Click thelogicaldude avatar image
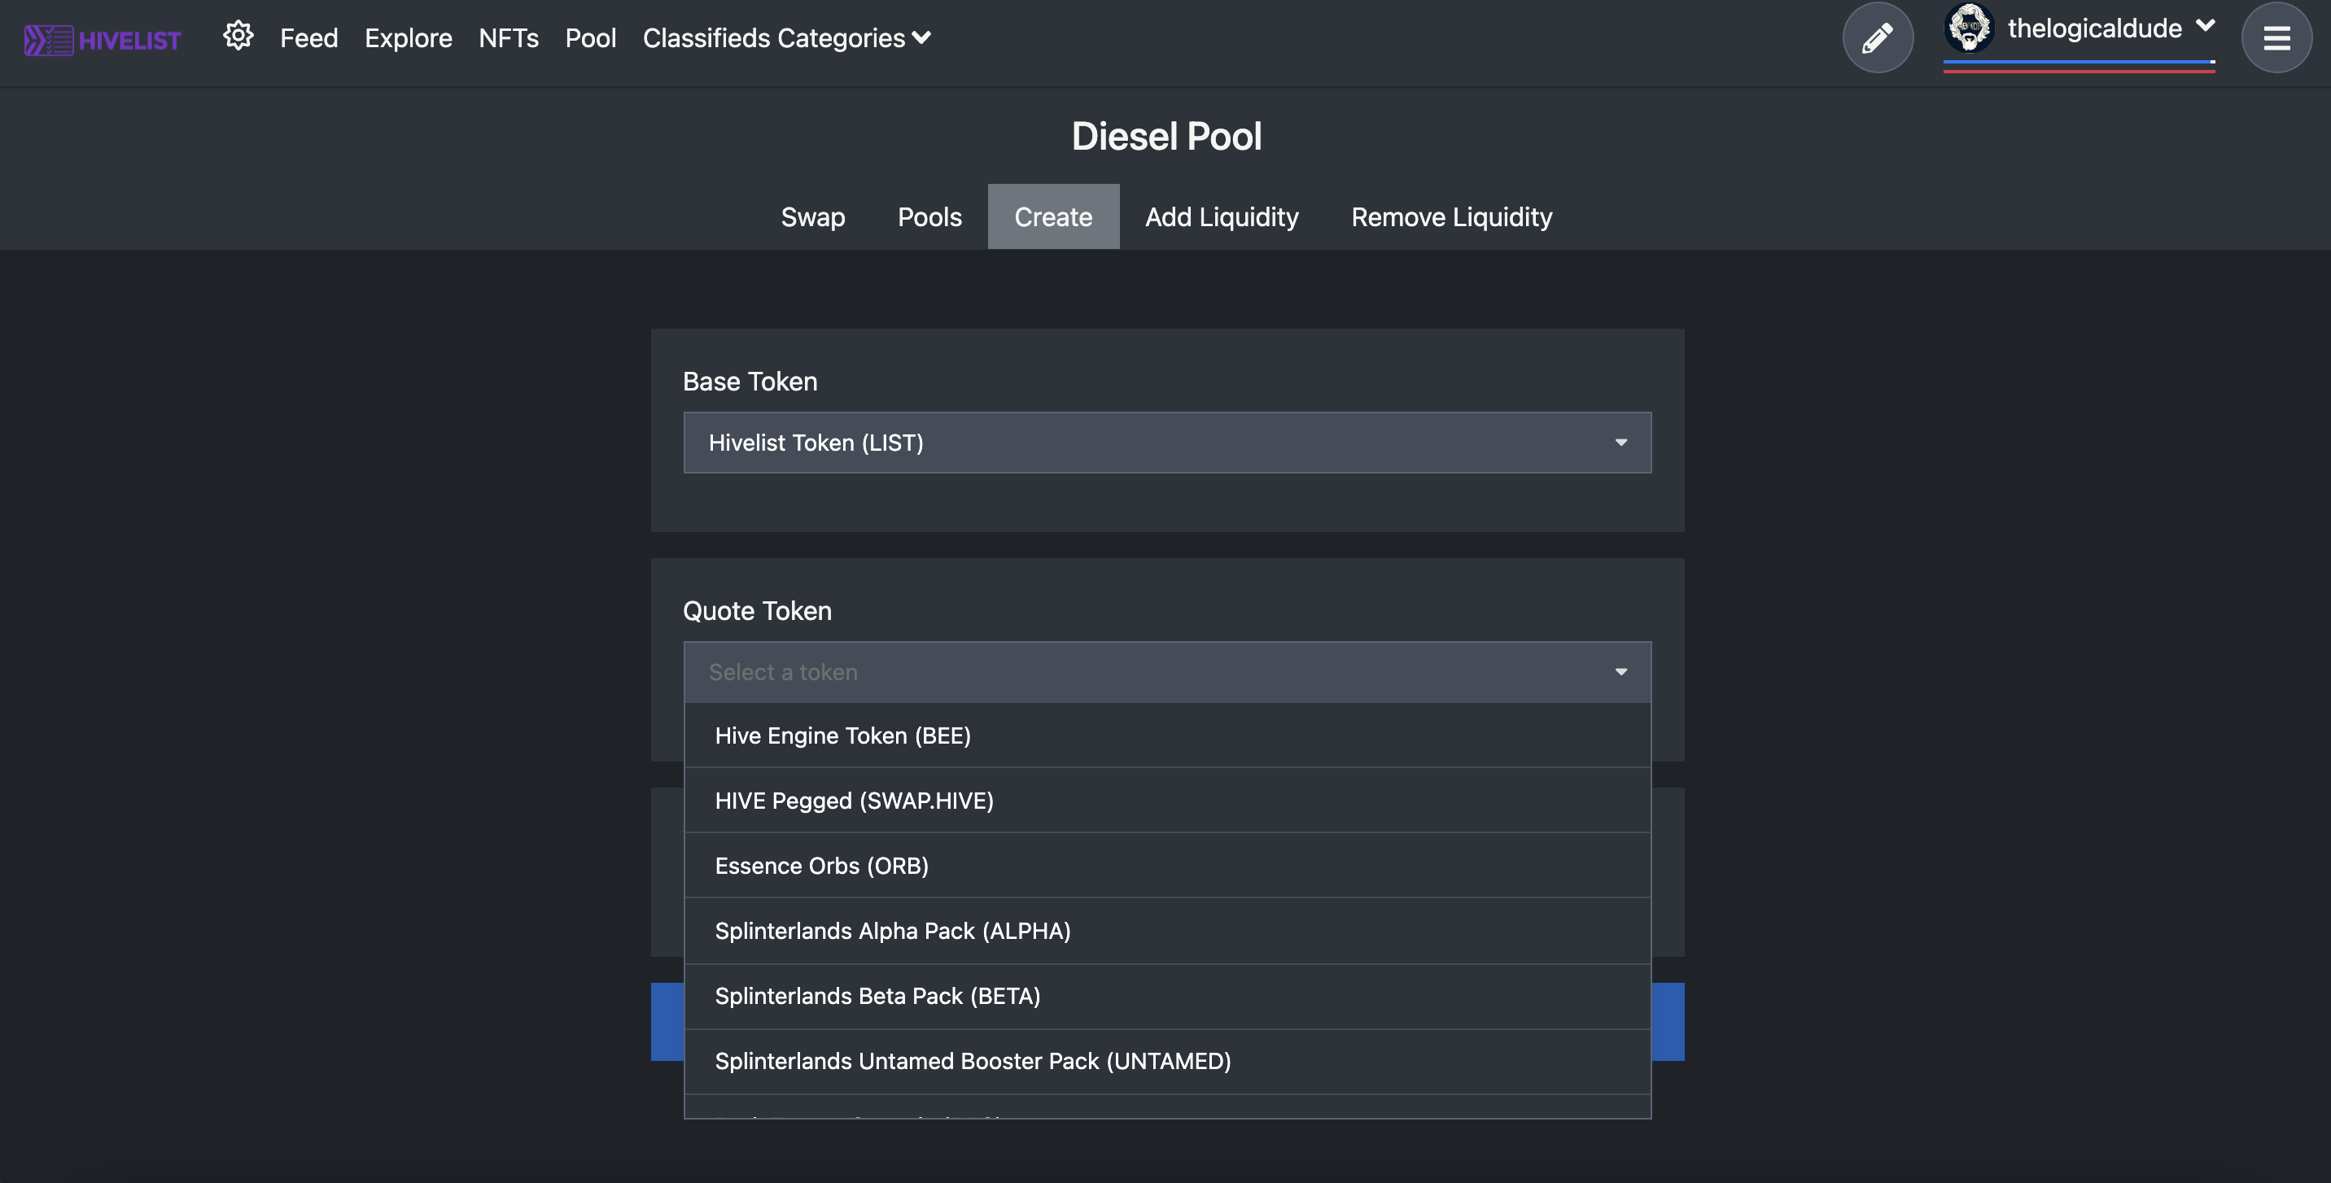Viewport: 2331px width, 1183px height. 1969,28
